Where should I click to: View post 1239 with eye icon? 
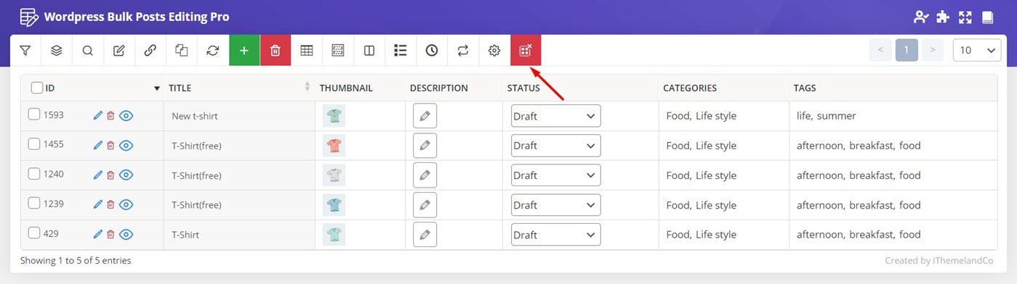(126, 204)
